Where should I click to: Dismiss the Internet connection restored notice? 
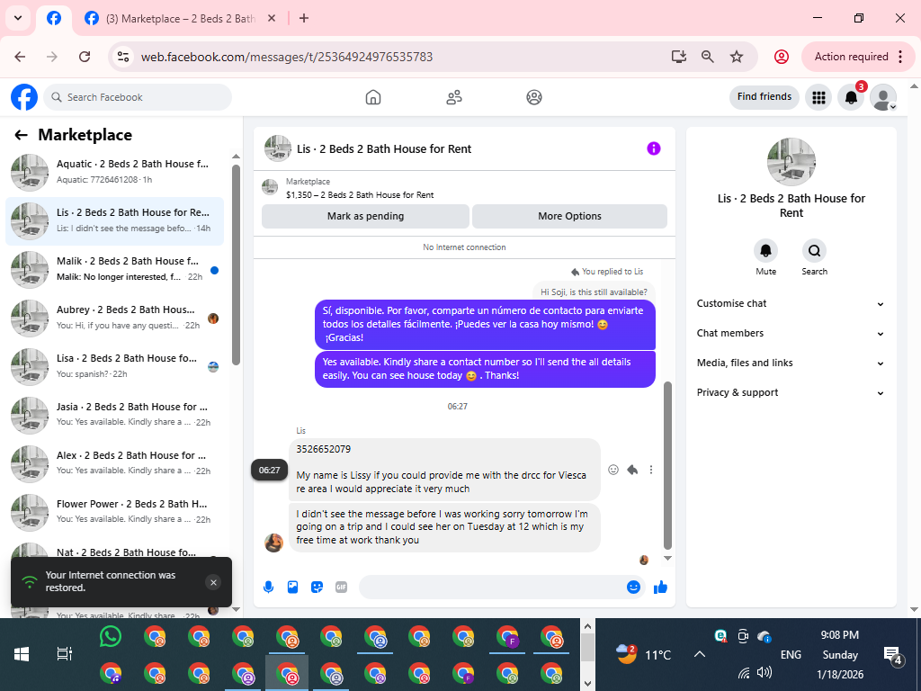213,582
